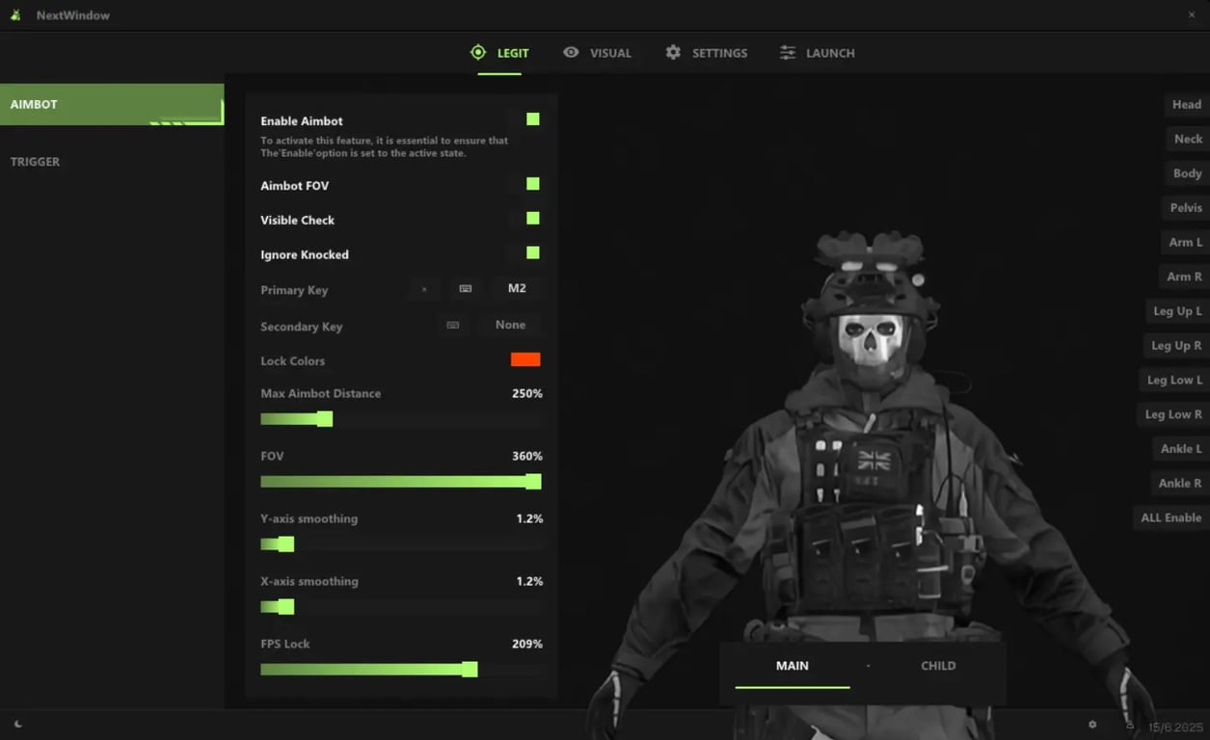Select the Head hitbox button
The width and height of the screenshot is (1210, 740).
coord(1186,104)
